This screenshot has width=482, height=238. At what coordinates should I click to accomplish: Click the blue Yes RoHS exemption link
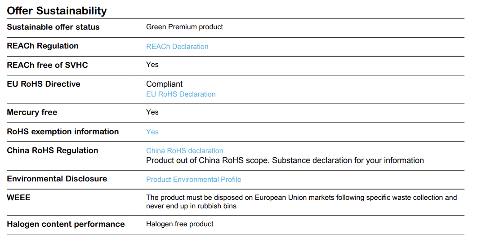click(152, 132)
